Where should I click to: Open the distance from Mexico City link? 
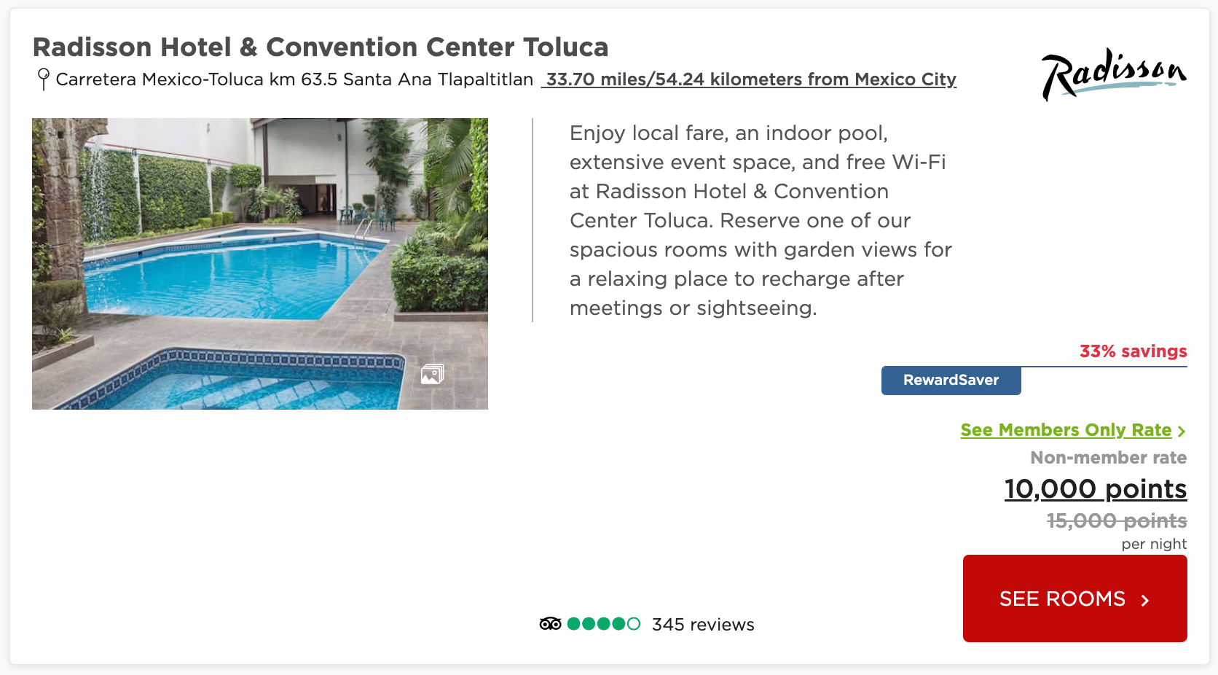coord(750,79)
